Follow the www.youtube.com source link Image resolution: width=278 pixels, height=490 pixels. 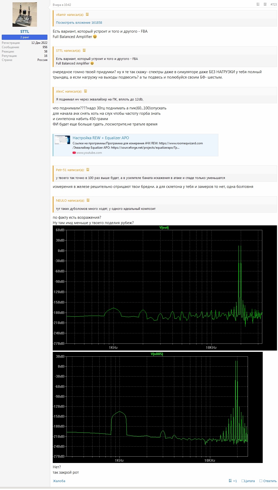(89, 153)
